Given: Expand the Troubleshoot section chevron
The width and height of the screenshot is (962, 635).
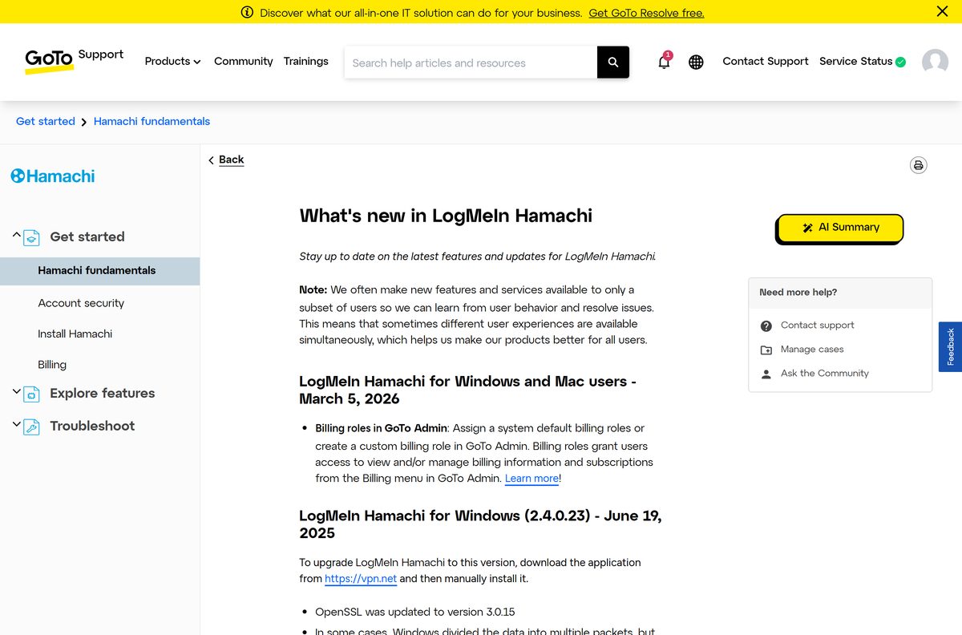Looking at the screenshot, I should coord(16,424).
